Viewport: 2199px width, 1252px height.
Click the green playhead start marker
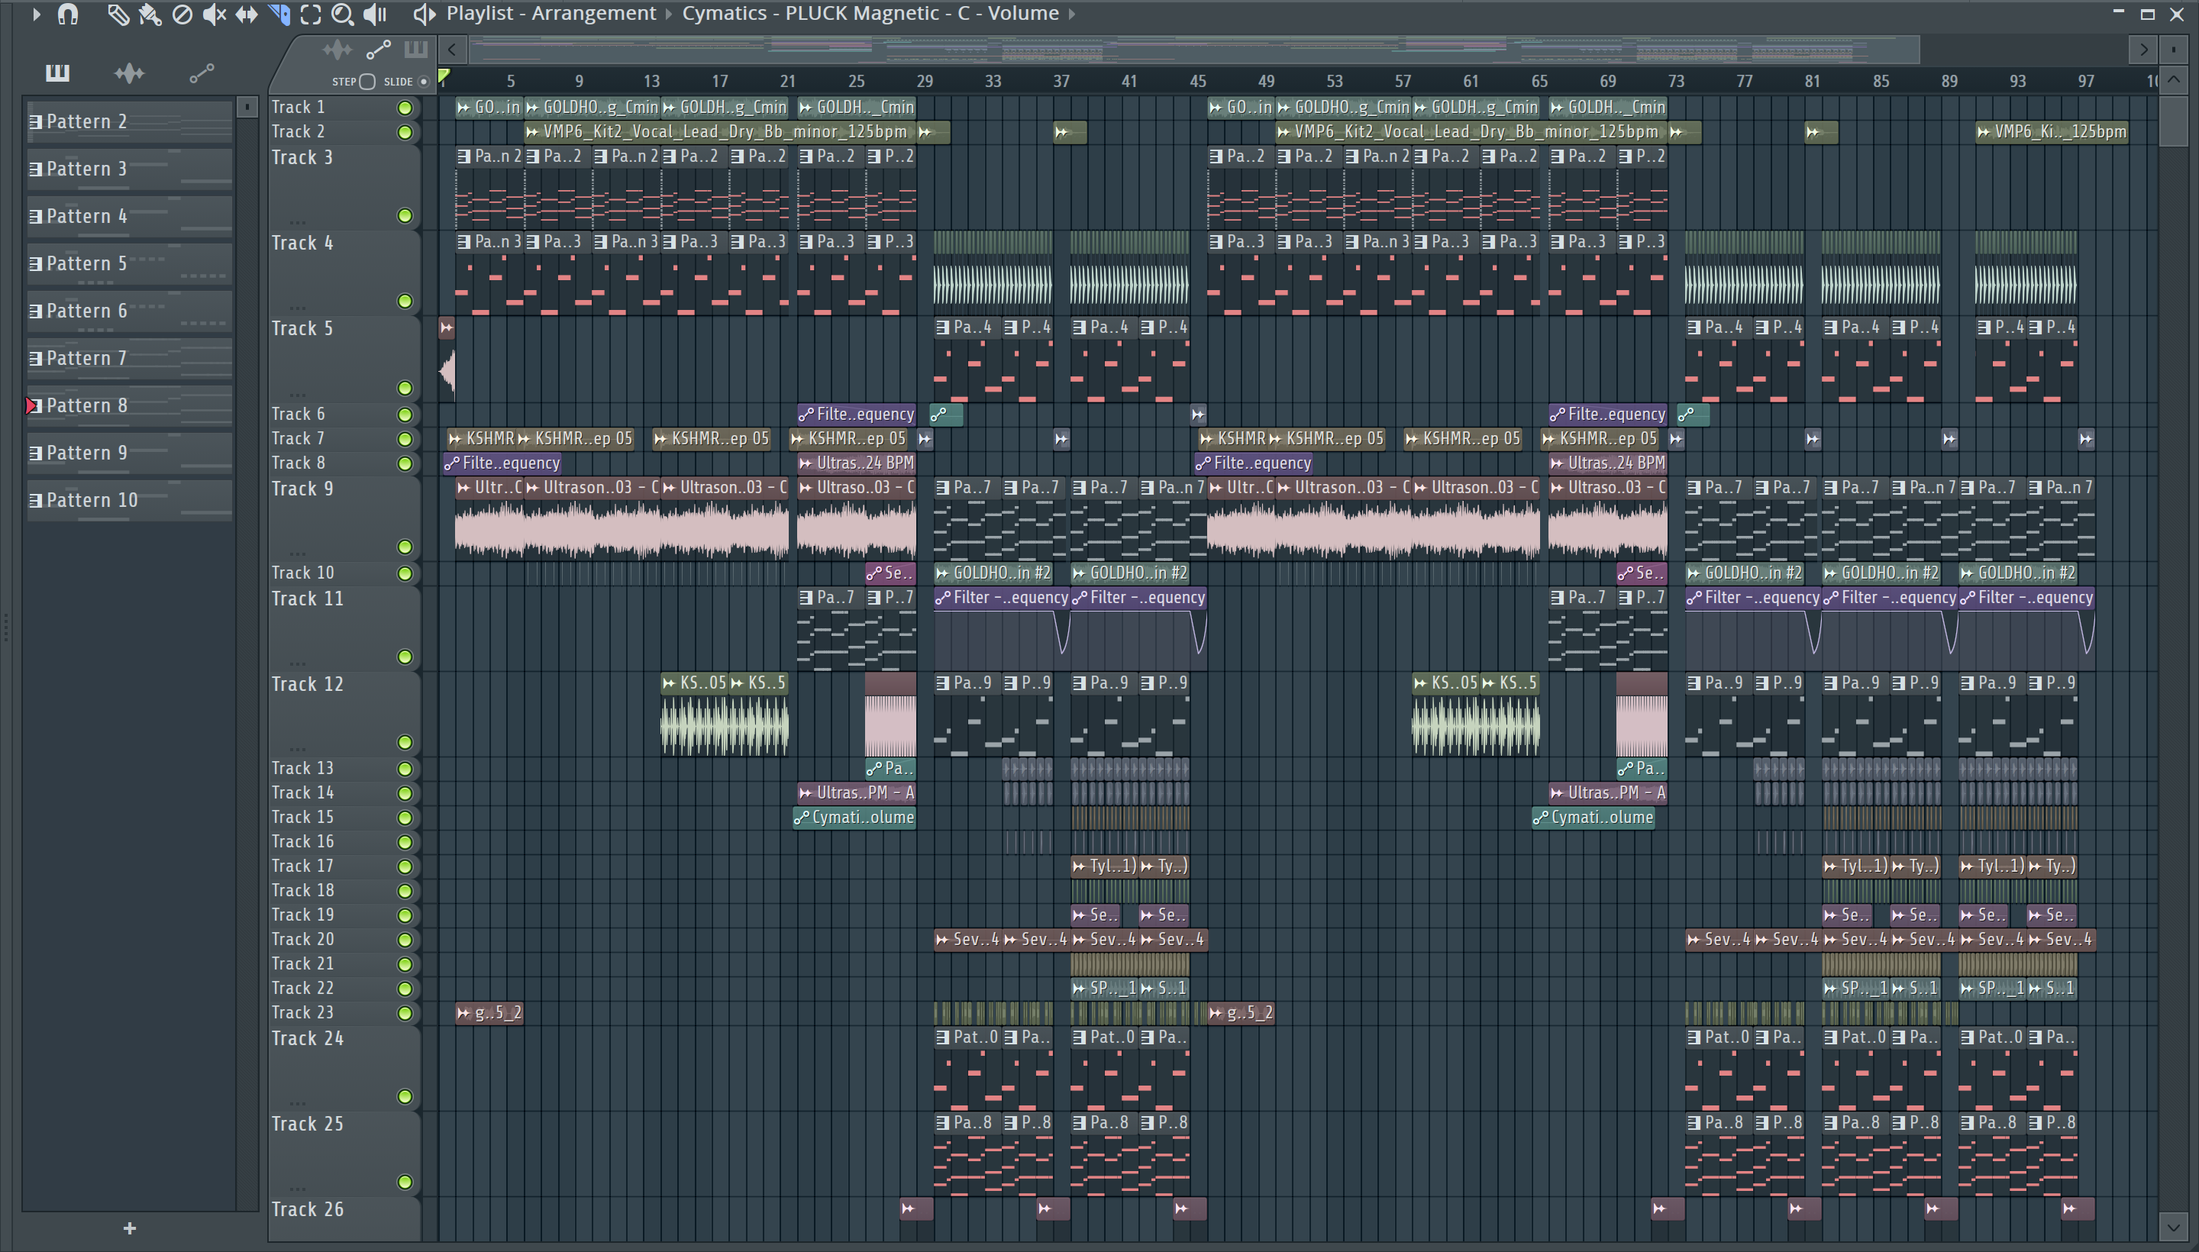[x=444, y=77]
